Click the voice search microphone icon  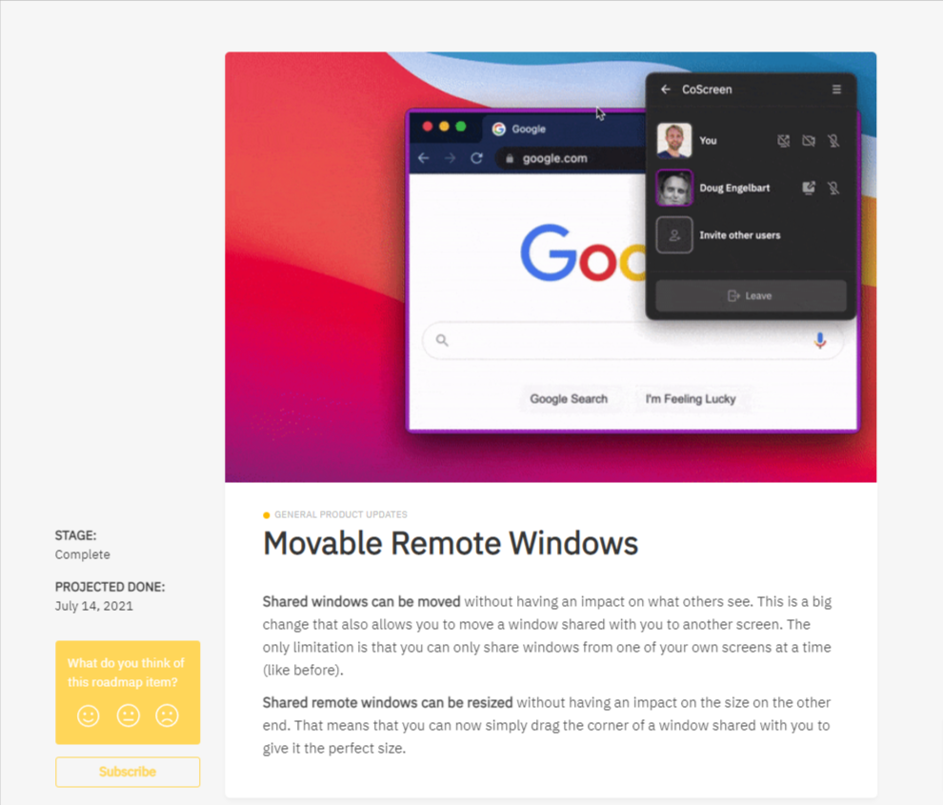pyautogui.click(x=820, y=340)
